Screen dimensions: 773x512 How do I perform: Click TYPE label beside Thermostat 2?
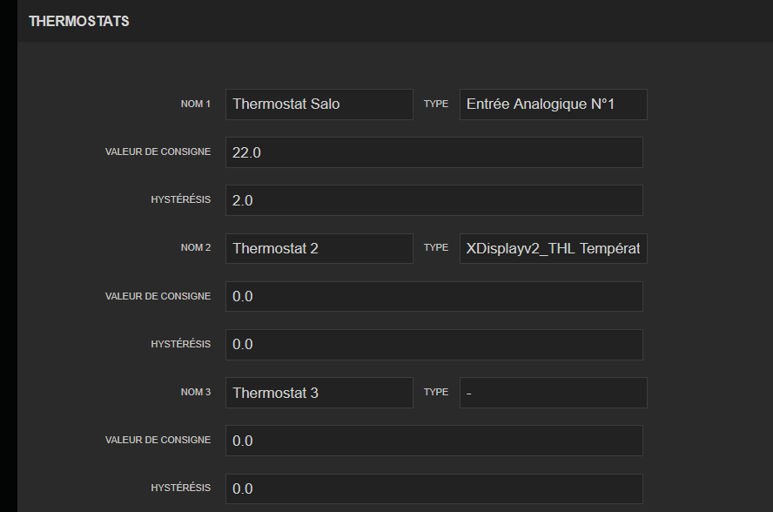point(435,247)
